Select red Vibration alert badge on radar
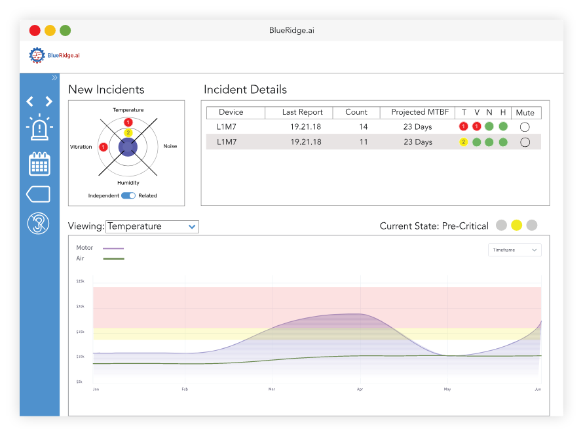This screenshot has height=436, width=583. [x=103, y=147]
